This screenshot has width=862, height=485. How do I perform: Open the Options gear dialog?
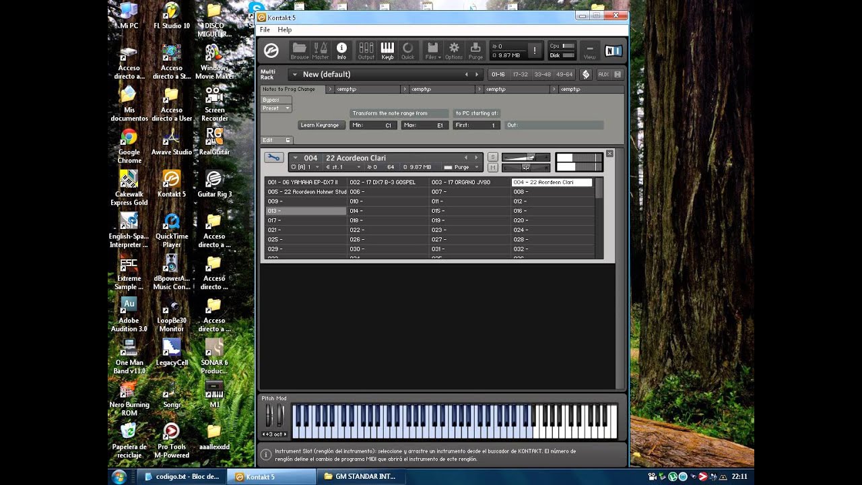(454, 51)
